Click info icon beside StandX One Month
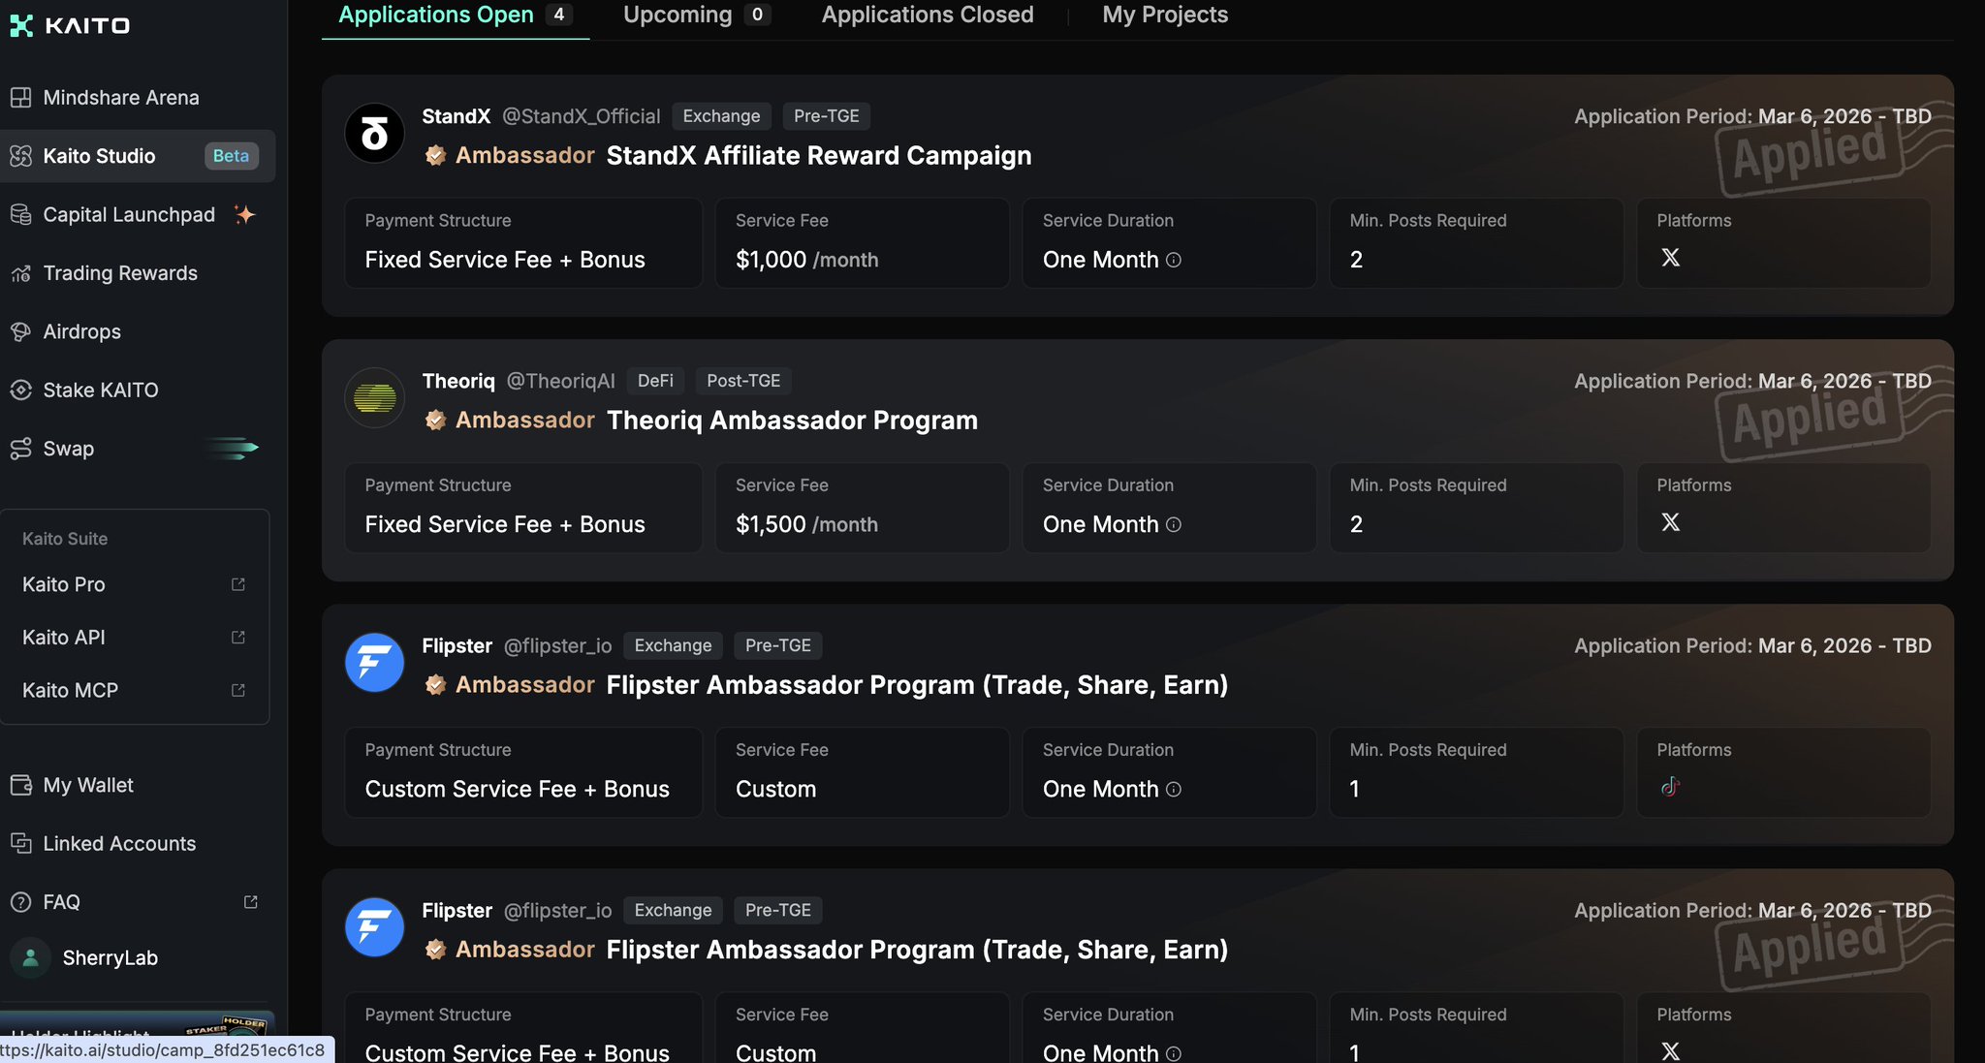Viewport: 1985px width, 1063px height. click(x=1174, y=260)
